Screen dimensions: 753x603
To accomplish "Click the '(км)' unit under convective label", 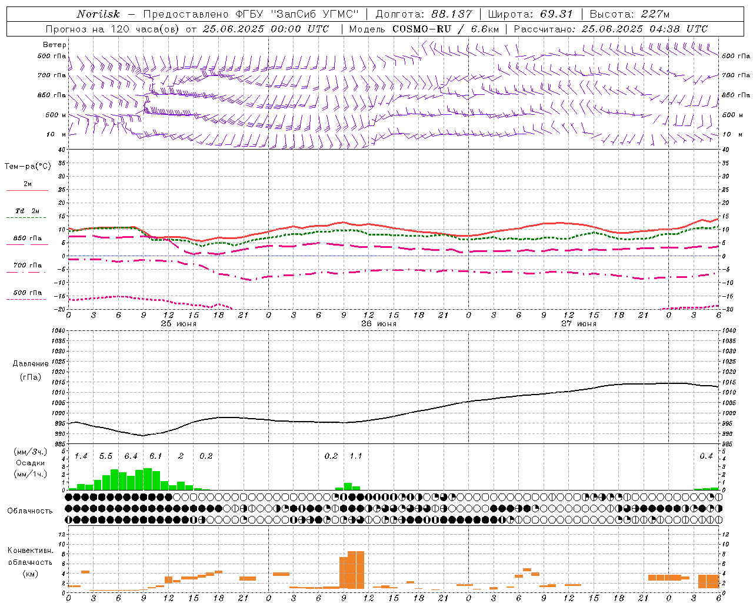I will (x=30, y=574).
